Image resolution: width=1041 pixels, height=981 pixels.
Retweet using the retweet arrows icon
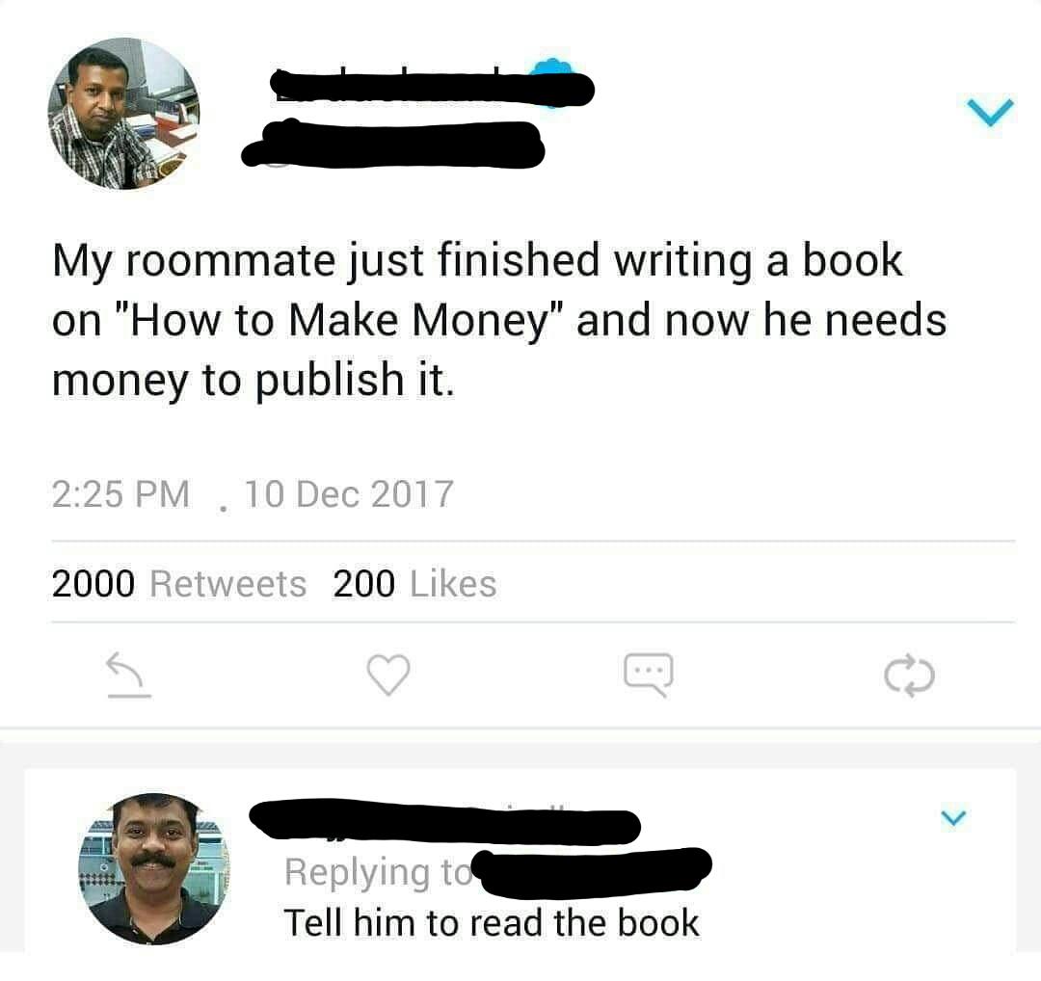910,676
